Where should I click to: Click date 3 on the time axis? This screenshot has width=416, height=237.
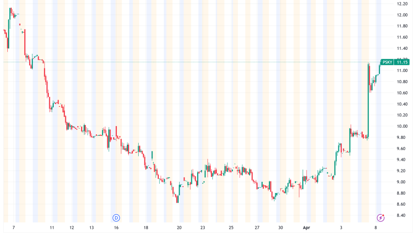pos(342,228)
